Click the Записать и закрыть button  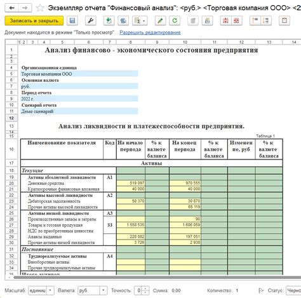click(x=34, y=21)
